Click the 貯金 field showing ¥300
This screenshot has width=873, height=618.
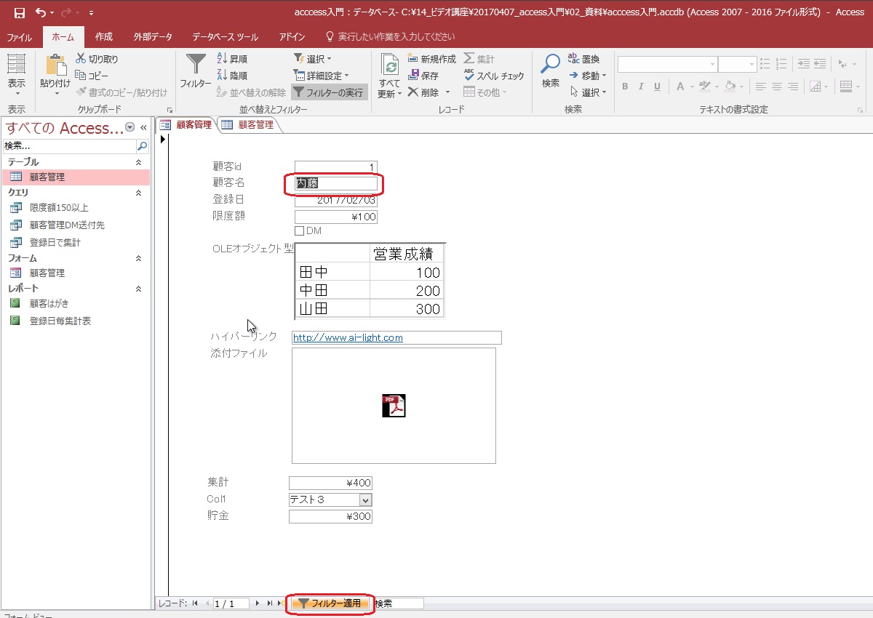click(x=330, y=516)
